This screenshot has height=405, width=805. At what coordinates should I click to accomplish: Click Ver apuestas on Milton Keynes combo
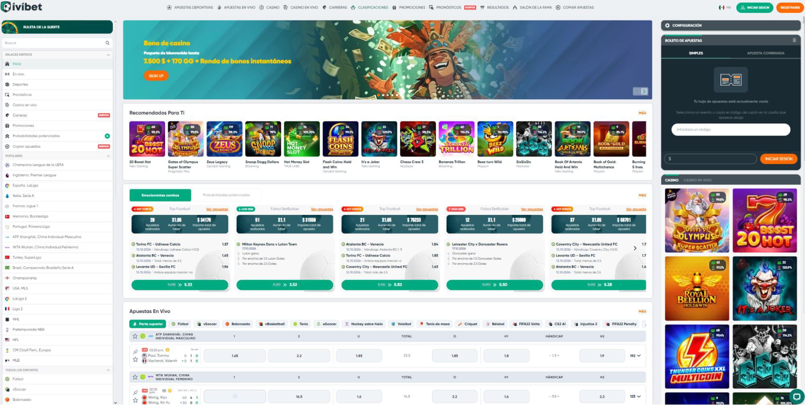(x=322, y=209)
